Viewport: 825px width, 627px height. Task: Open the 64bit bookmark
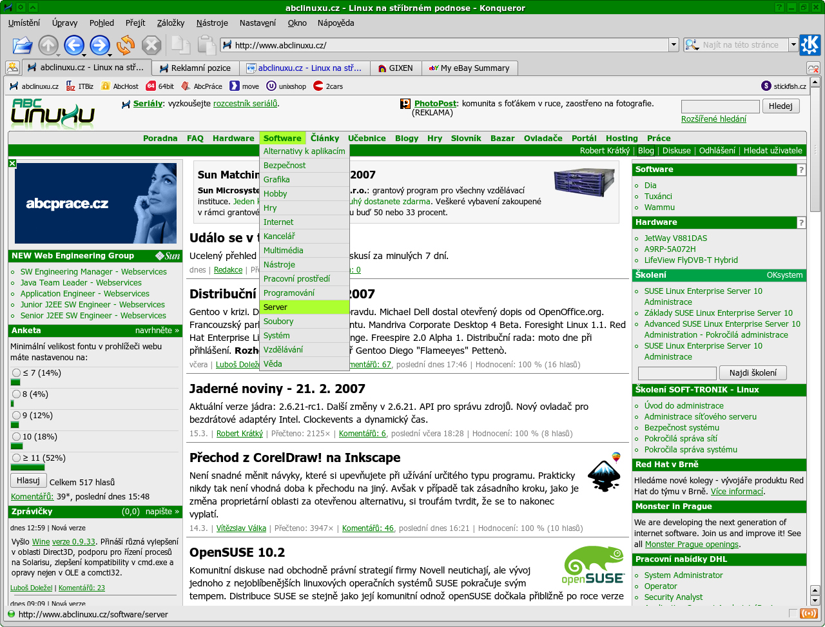point(160,86)
